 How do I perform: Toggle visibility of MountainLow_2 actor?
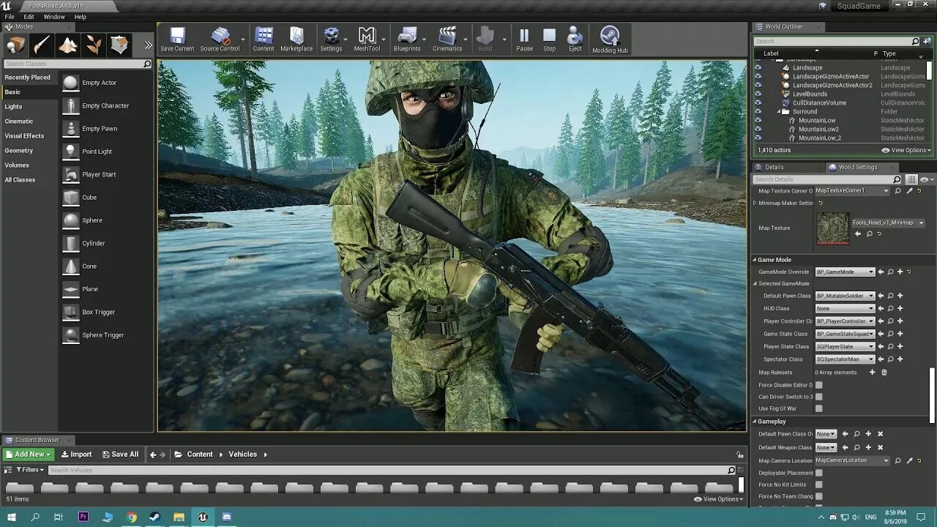click(x=758, y=138)
